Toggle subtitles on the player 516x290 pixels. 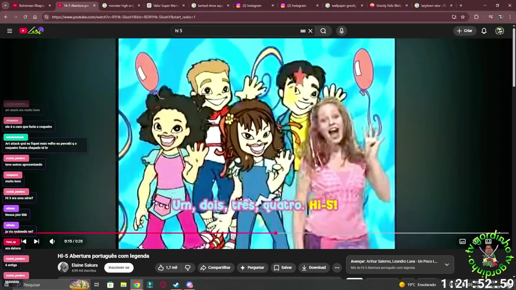point(462,241)
